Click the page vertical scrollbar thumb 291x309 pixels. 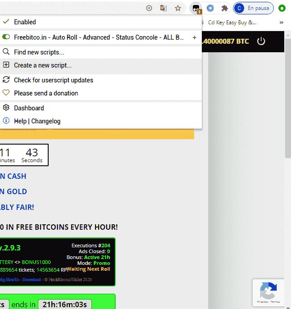pos(288,98)
